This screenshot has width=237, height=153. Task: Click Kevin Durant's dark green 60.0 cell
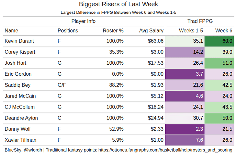click(220, 41)
